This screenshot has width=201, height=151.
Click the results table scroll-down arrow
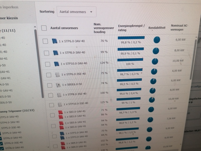click(x=181, y=144)
